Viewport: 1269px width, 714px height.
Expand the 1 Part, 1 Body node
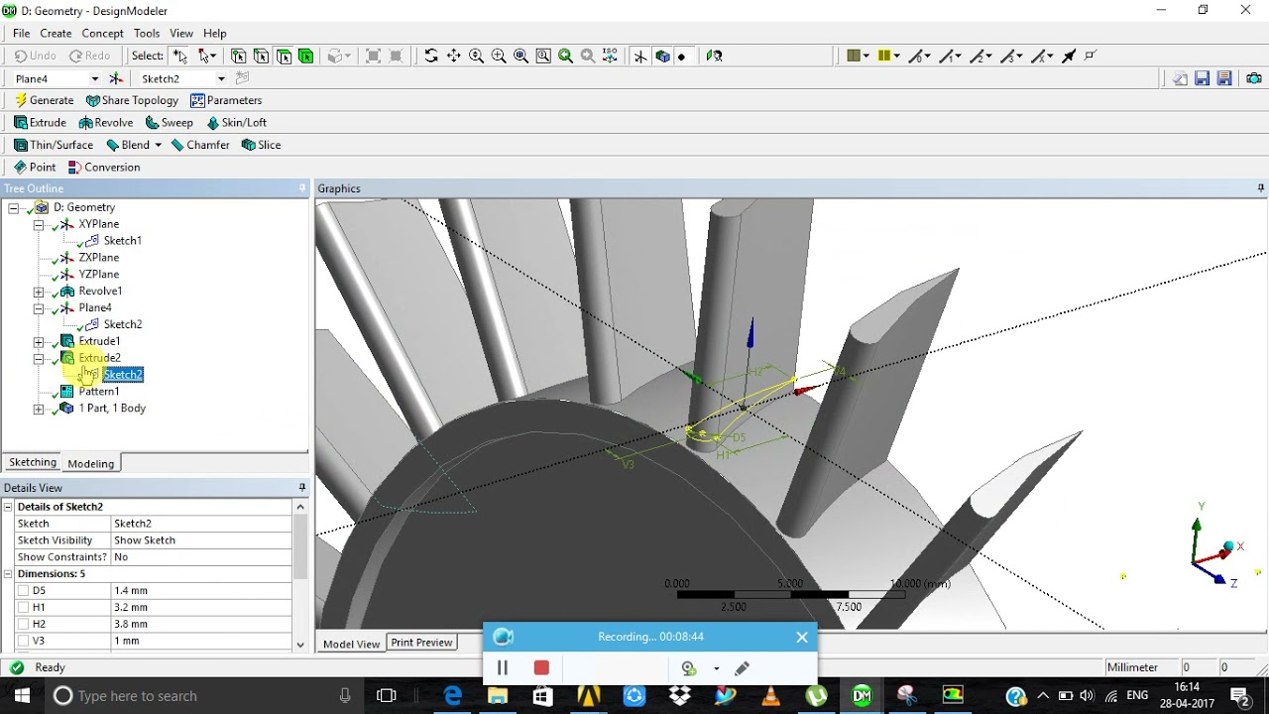(x=39, y=409)
